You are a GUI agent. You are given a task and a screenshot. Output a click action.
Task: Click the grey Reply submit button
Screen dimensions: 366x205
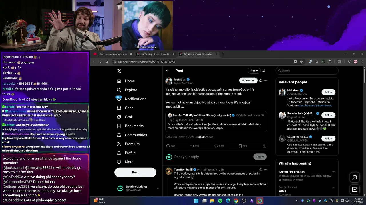point(260,157)
